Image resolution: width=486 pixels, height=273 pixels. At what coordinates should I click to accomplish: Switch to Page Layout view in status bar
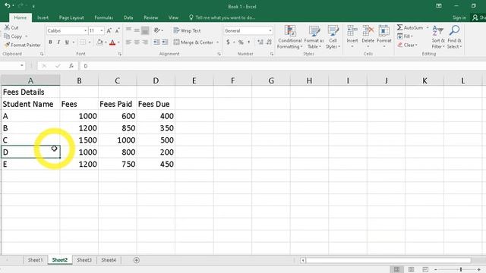pyautogui.click(x=411, y=270)
